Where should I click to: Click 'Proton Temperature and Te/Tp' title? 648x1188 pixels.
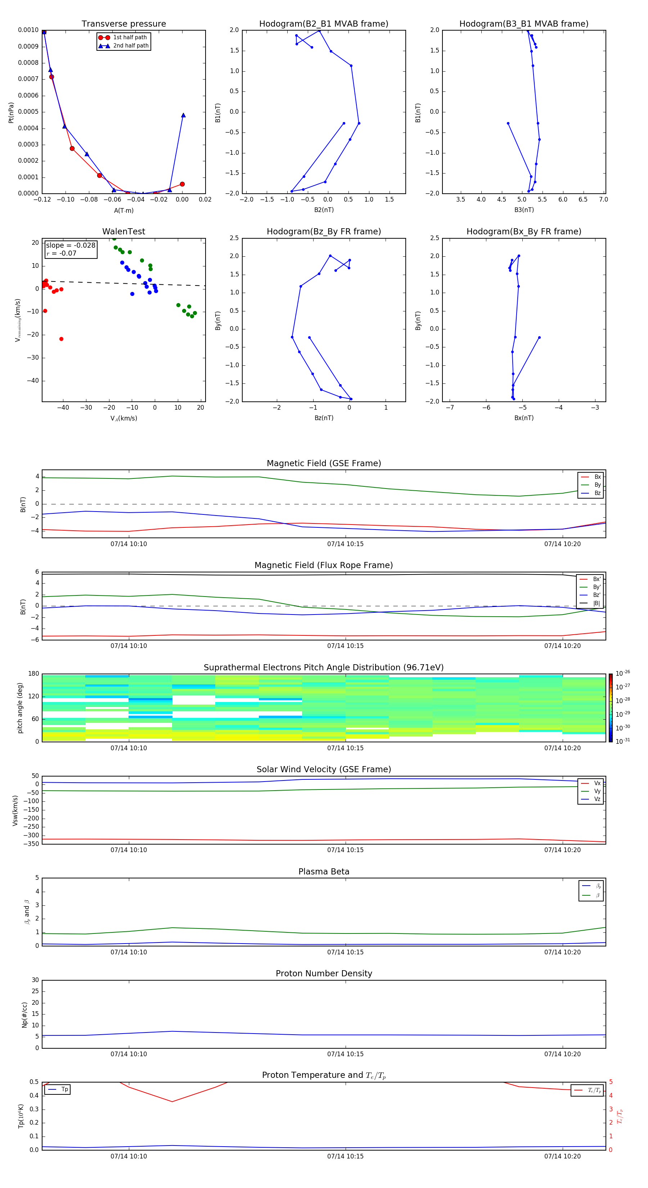(324, 1075)
